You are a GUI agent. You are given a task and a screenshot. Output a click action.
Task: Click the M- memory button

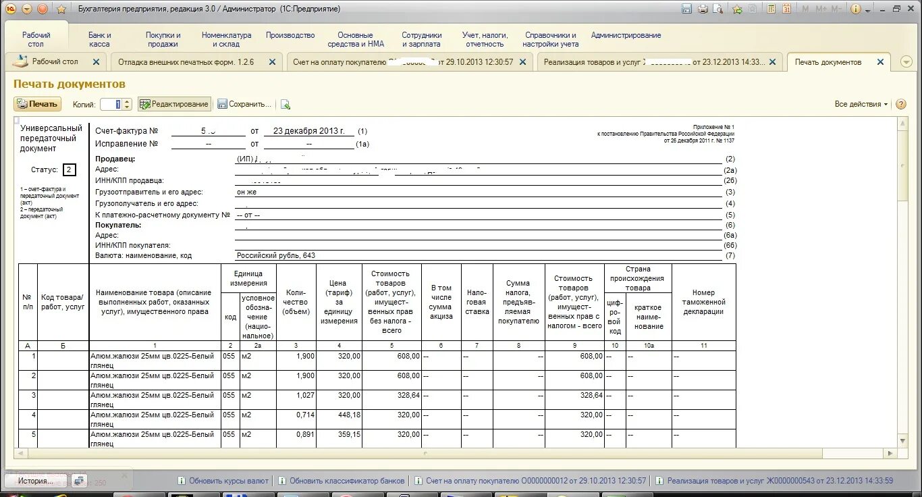click(x=837, y=9)
